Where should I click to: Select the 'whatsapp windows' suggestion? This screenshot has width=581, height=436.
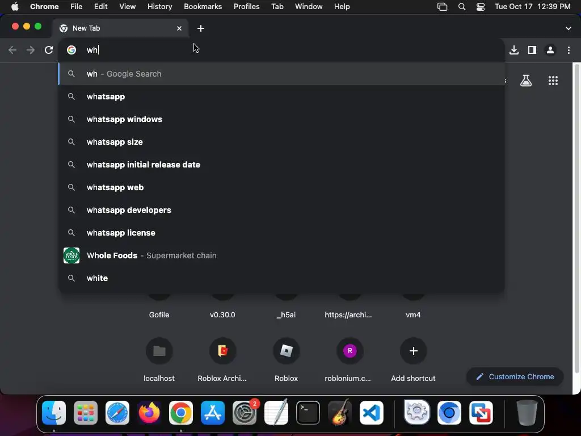pyautogui.click(x=281, y=119)
